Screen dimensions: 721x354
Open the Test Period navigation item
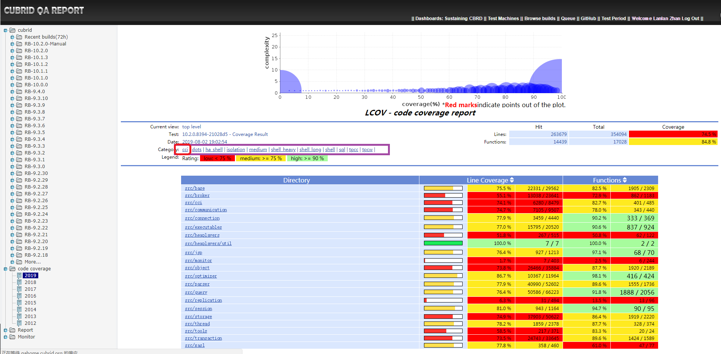pos(614,19)
